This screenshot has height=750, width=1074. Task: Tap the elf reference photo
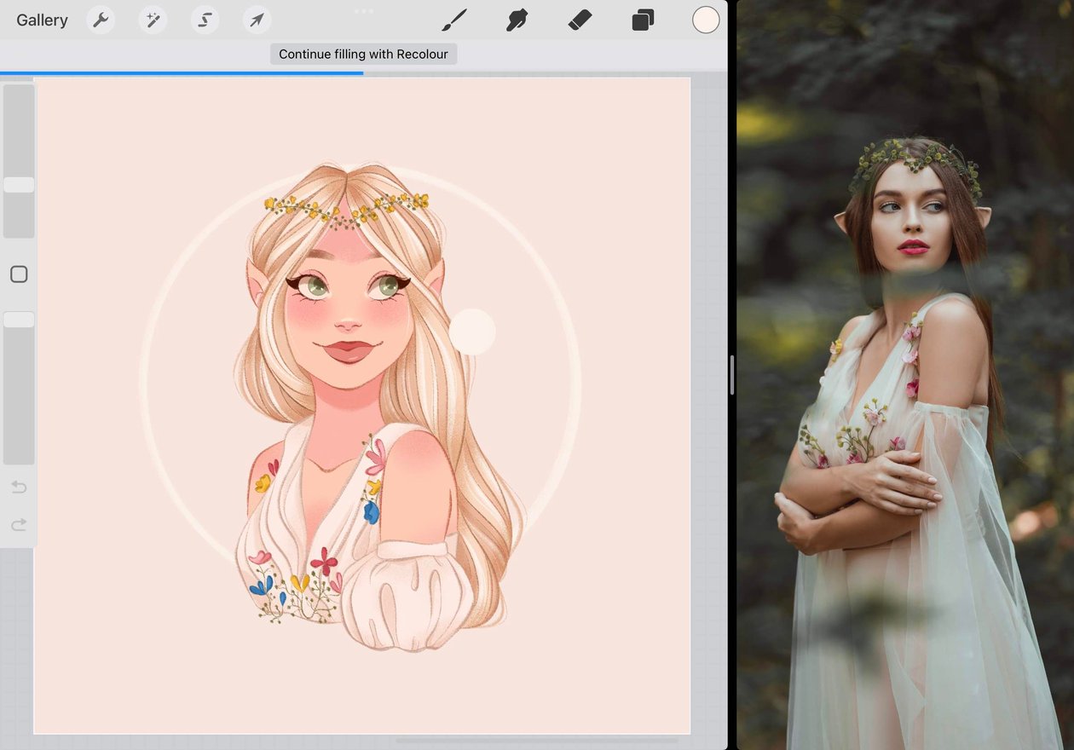(905, 375)
